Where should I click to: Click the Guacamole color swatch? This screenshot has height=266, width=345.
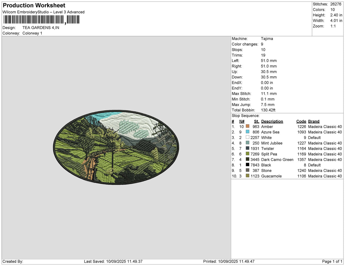pyautogui.click(x=248, y=176)
